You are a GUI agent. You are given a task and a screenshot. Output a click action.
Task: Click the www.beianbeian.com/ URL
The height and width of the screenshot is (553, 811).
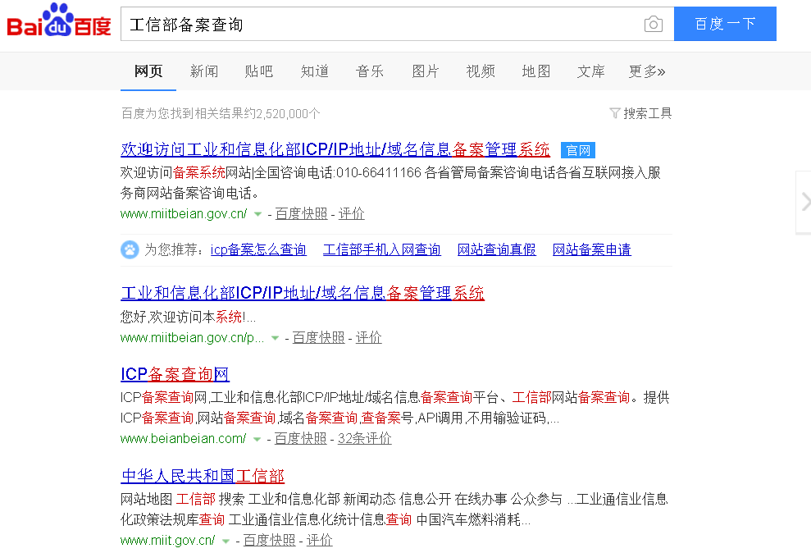pos(183,439)
